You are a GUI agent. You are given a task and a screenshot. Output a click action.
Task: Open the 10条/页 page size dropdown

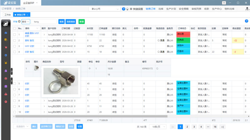pyautogui.click(x=158, y=127)
